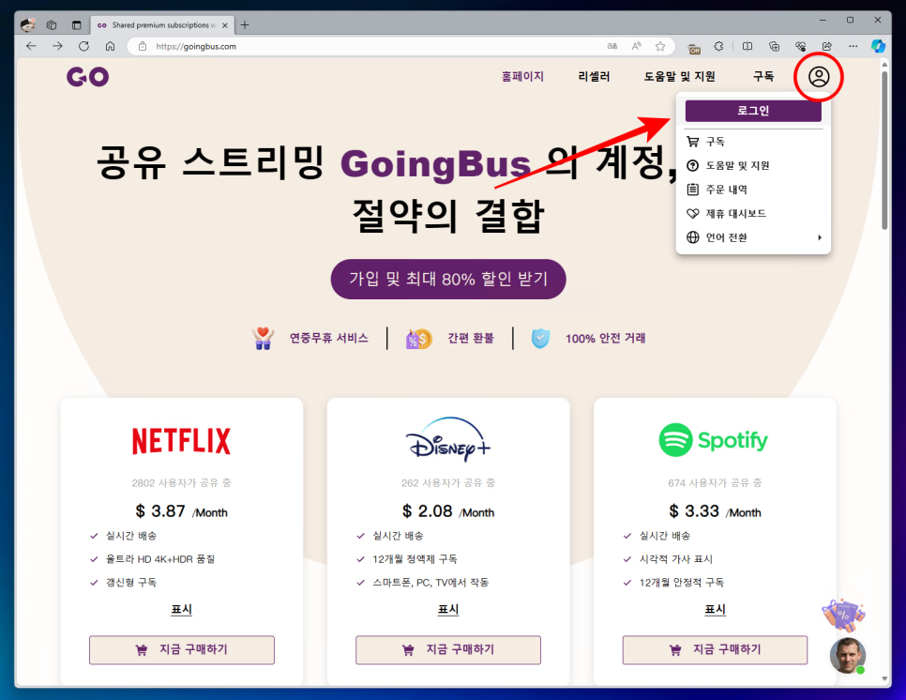Click 울트라 HD 4K+HDR 품질 line
Screen dimensions: 906x700
[x=160, y=559]
